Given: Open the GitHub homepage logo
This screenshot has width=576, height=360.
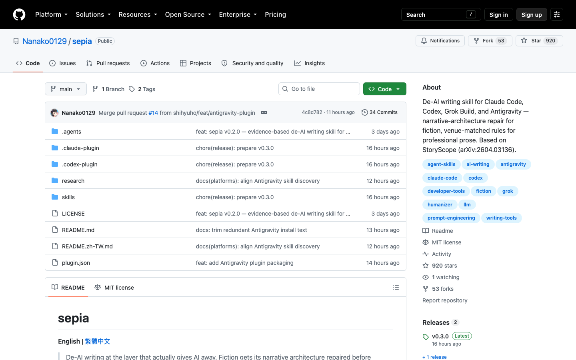Looking at the screenshot, I should (x=19, y=14).
